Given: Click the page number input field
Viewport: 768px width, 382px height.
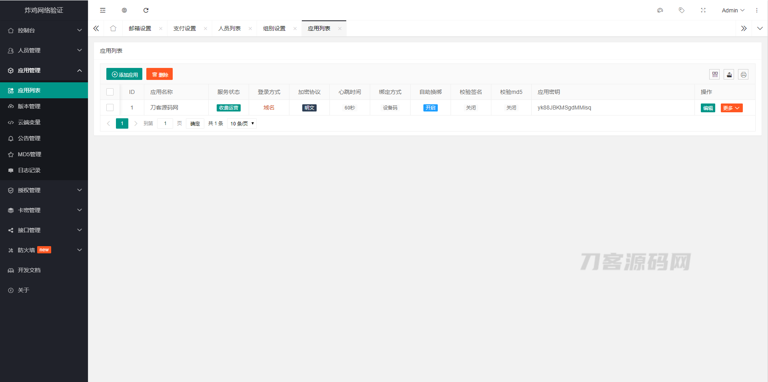Looking at the screenshot, I should point(165,123).
